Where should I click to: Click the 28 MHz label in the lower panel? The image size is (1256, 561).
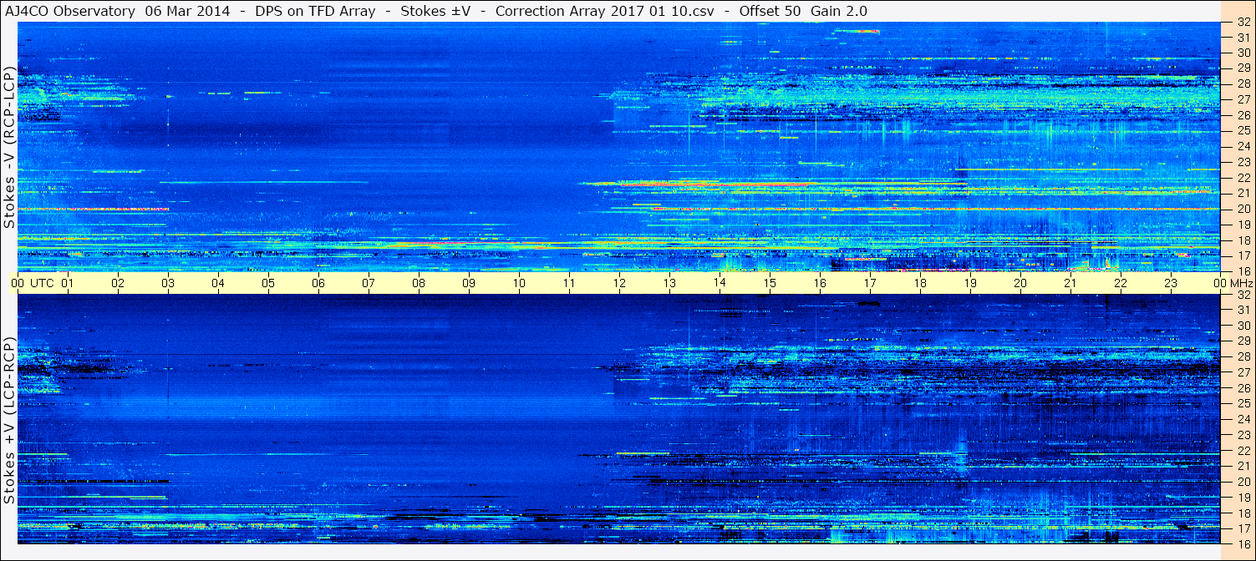[x=1242, y=356]
